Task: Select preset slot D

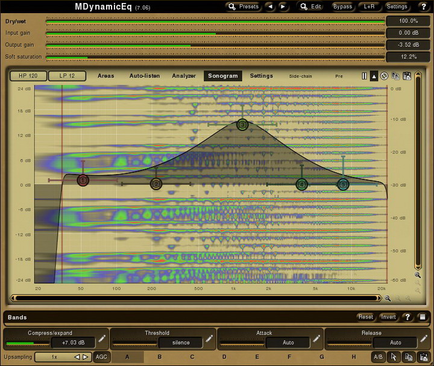Action: [x=224, y=357]
